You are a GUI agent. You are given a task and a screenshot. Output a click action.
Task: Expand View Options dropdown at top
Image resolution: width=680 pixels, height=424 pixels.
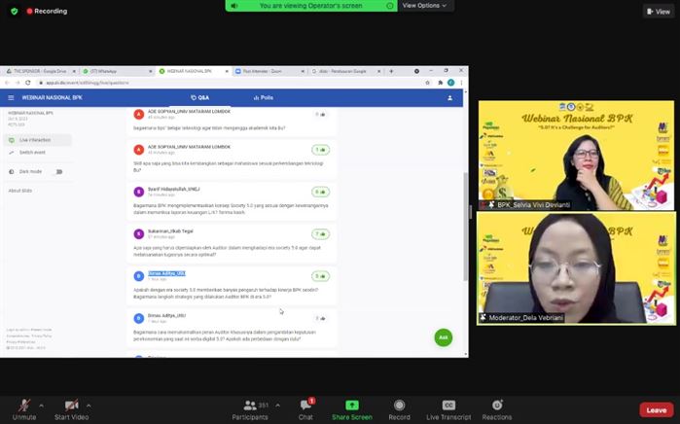click(x=426, y=6)
